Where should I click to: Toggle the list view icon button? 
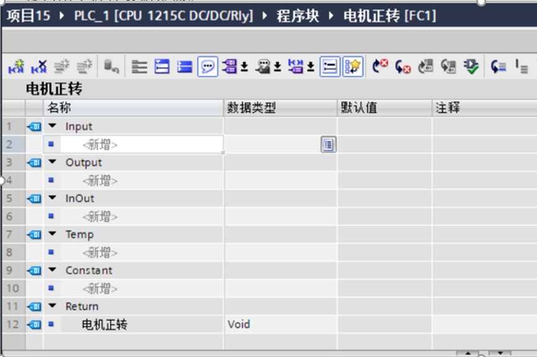[330, 66]
